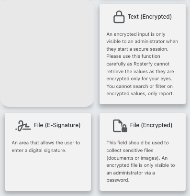Screen dimensions: 190x196
Task: Click the padlock icon for Text (Encrypted)
Action: tap(119, 17)
